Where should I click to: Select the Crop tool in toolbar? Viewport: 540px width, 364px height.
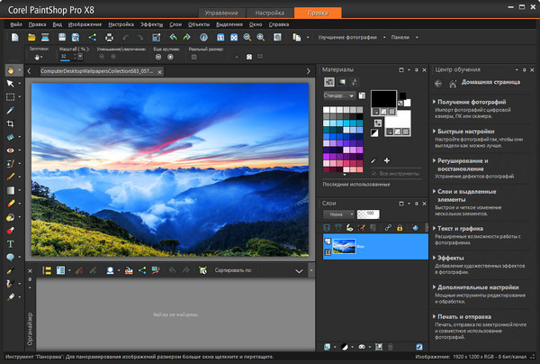(x=10, y=123)
